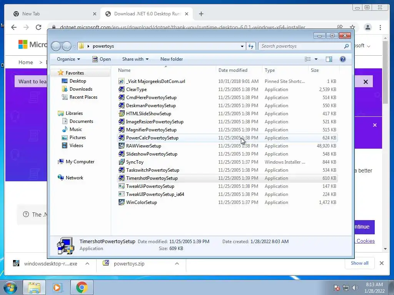Image resolution: width=394 pixels, height=295 pixels.
Task: Select the CmdHerePowertoySetup file icon
Action: 121,97
